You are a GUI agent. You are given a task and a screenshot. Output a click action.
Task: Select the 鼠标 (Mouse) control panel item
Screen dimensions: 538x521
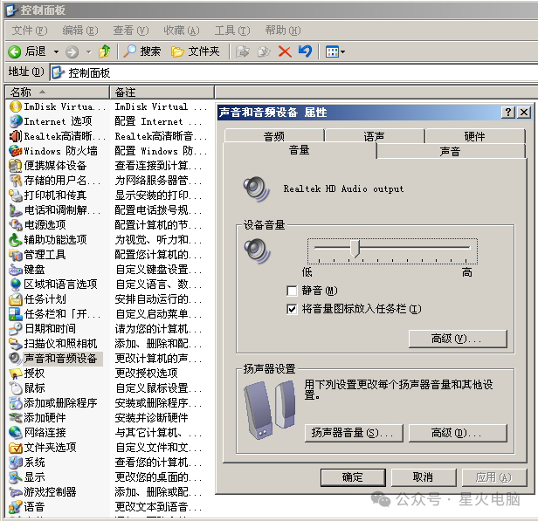tap(34, 387)
